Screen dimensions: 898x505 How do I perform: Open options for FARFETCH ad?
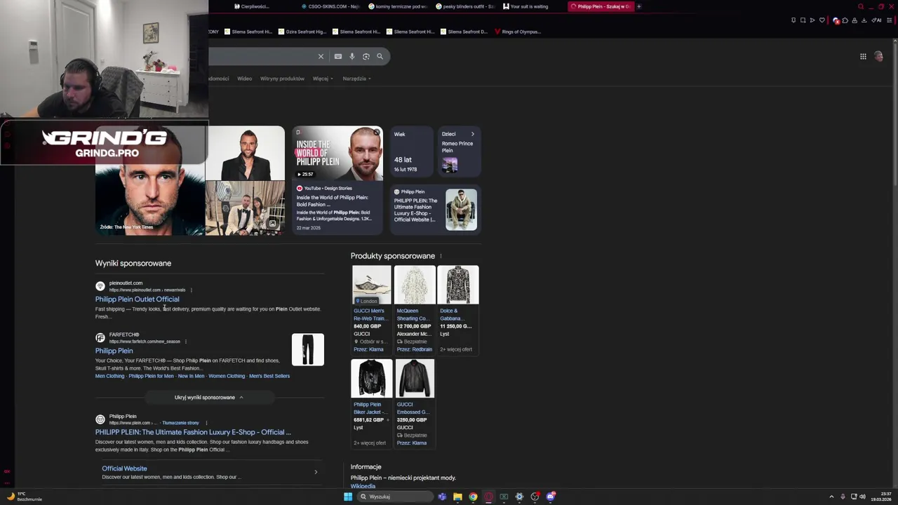[186, 342]
